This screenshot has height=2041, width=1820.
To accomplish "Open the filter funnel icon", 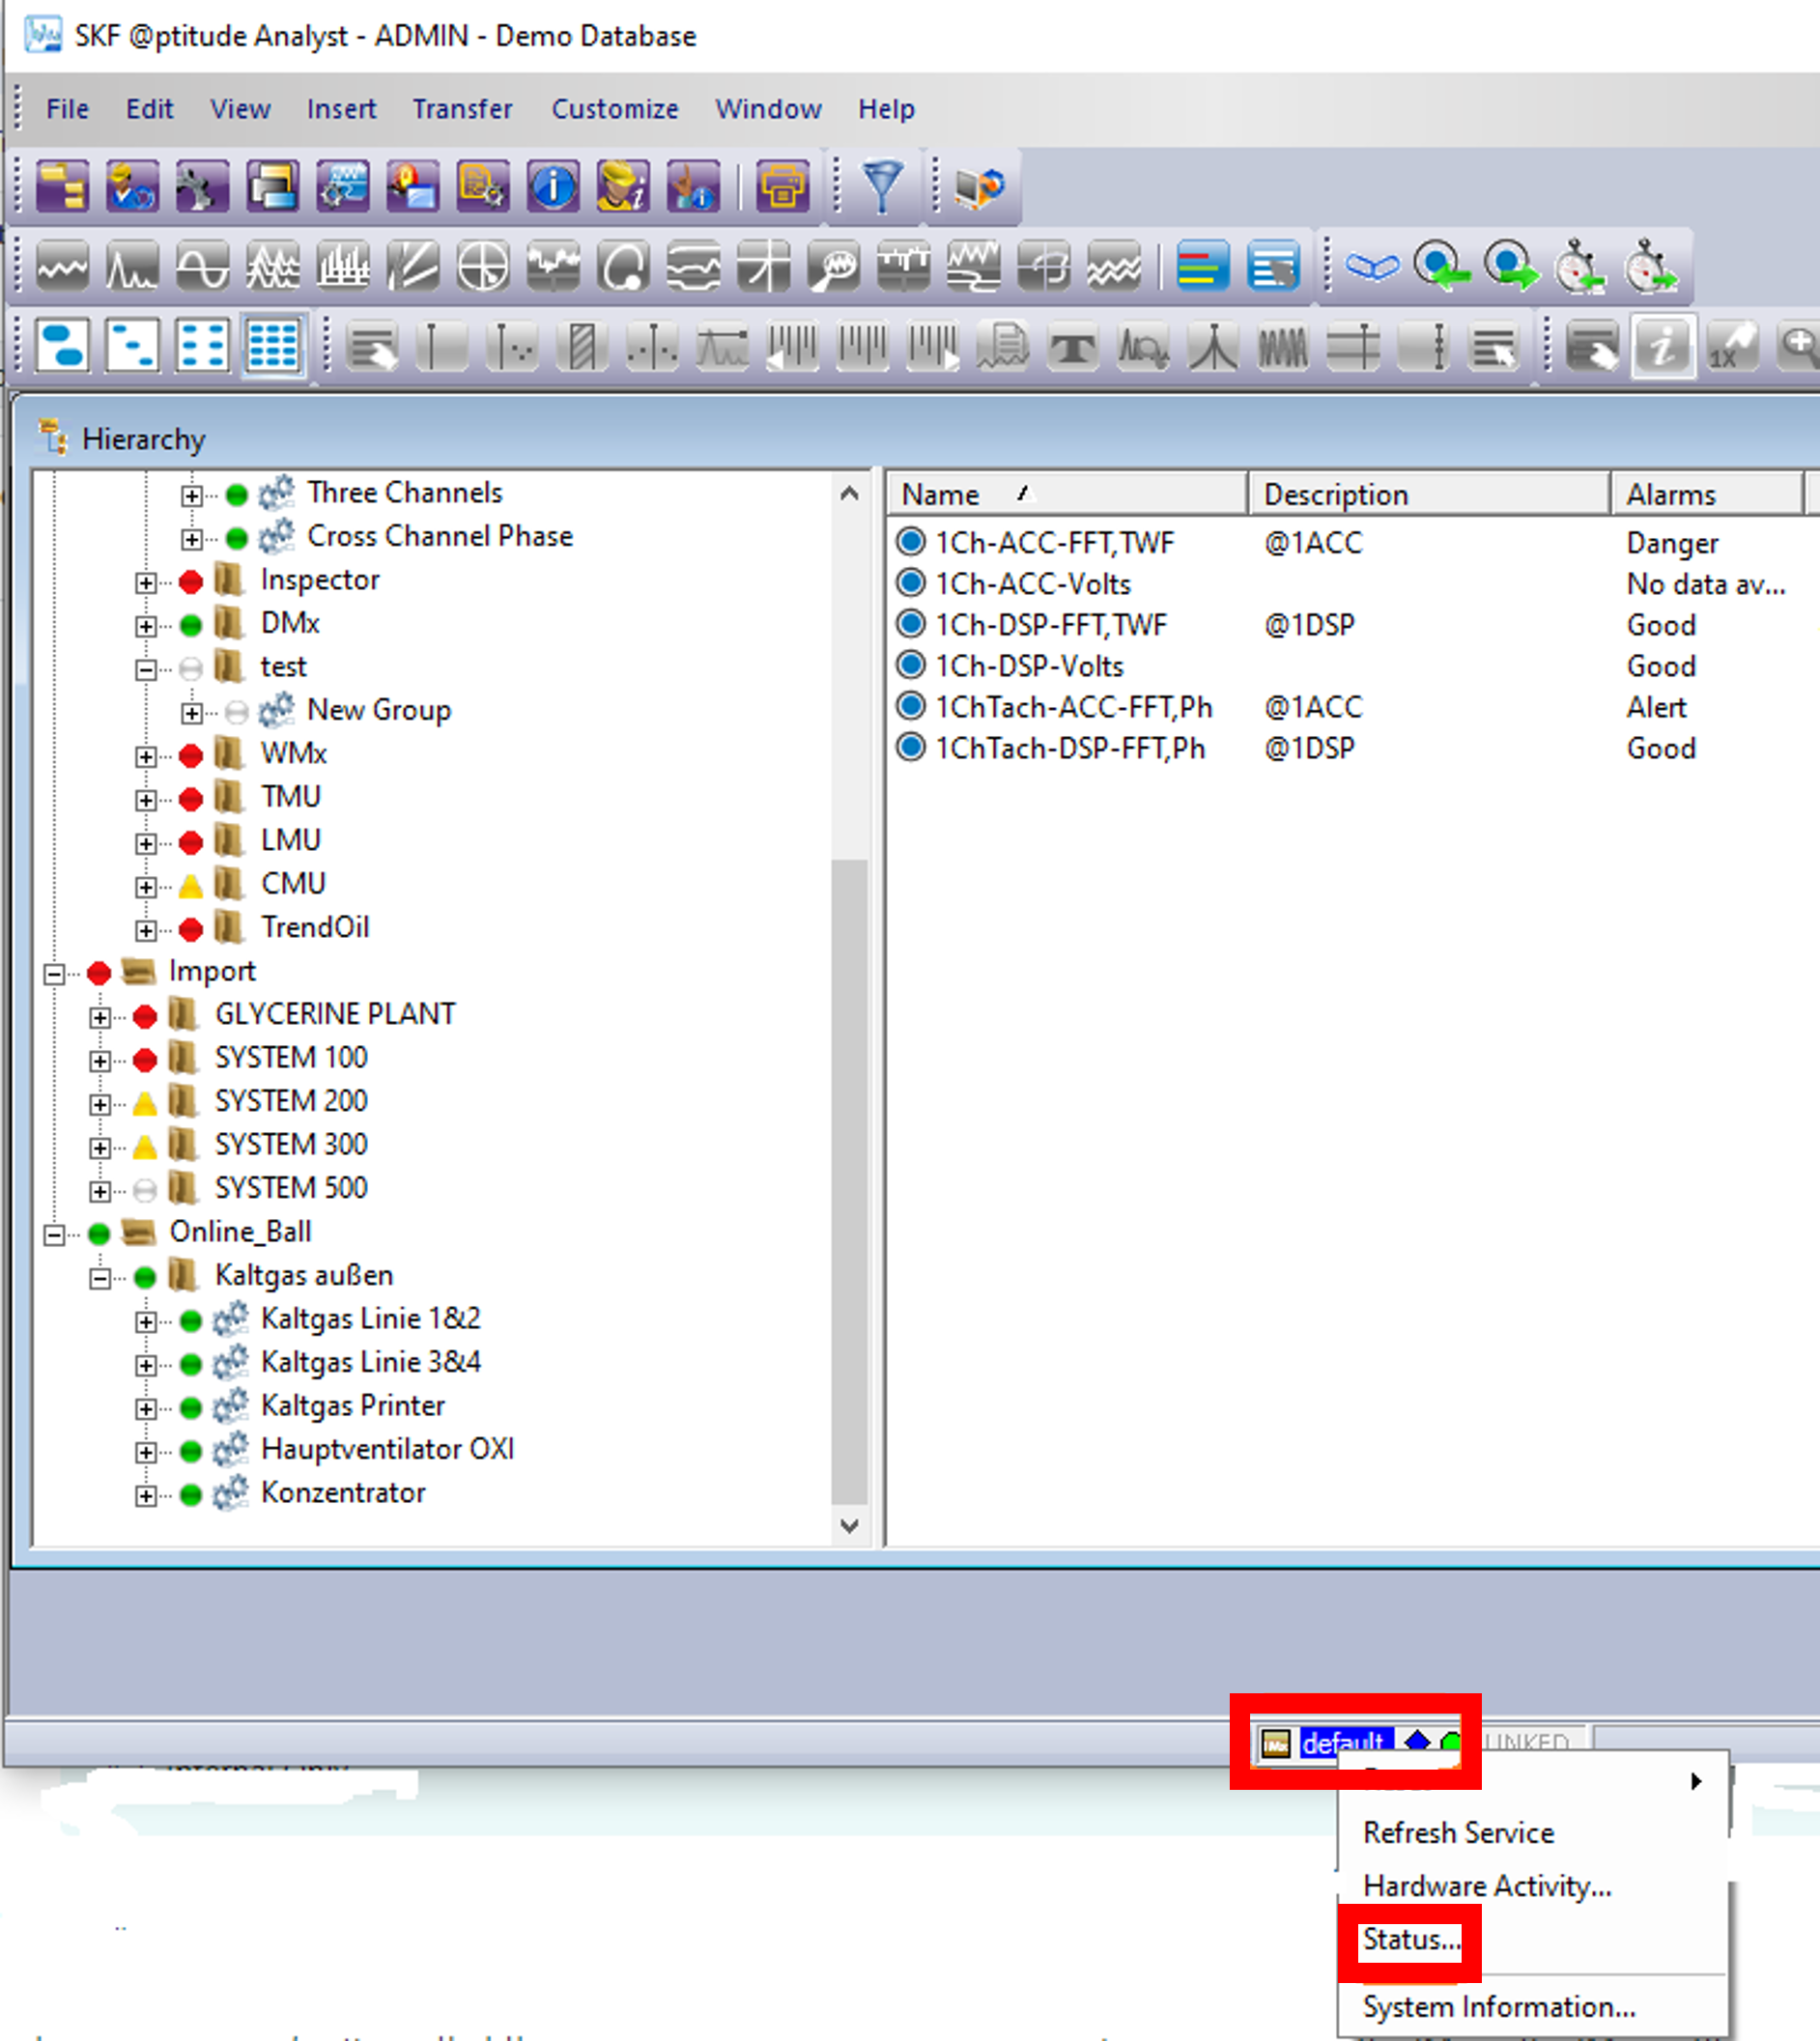I will pyautogui.click(x=882, y=186).
